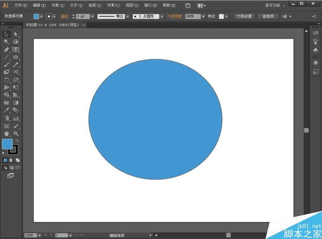Select the Pen tool
The width and height of the screenshot is (322, 239).
tap(6, 50)
